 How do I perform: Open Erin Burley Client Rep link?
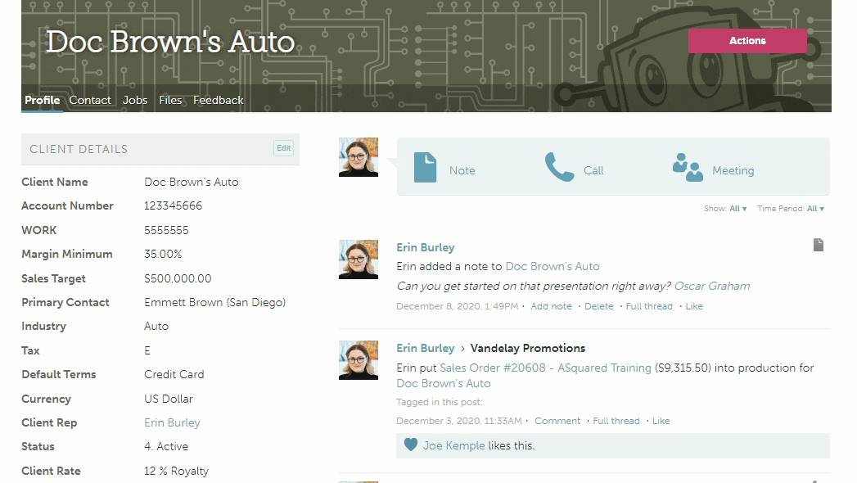tap(172, 422)
